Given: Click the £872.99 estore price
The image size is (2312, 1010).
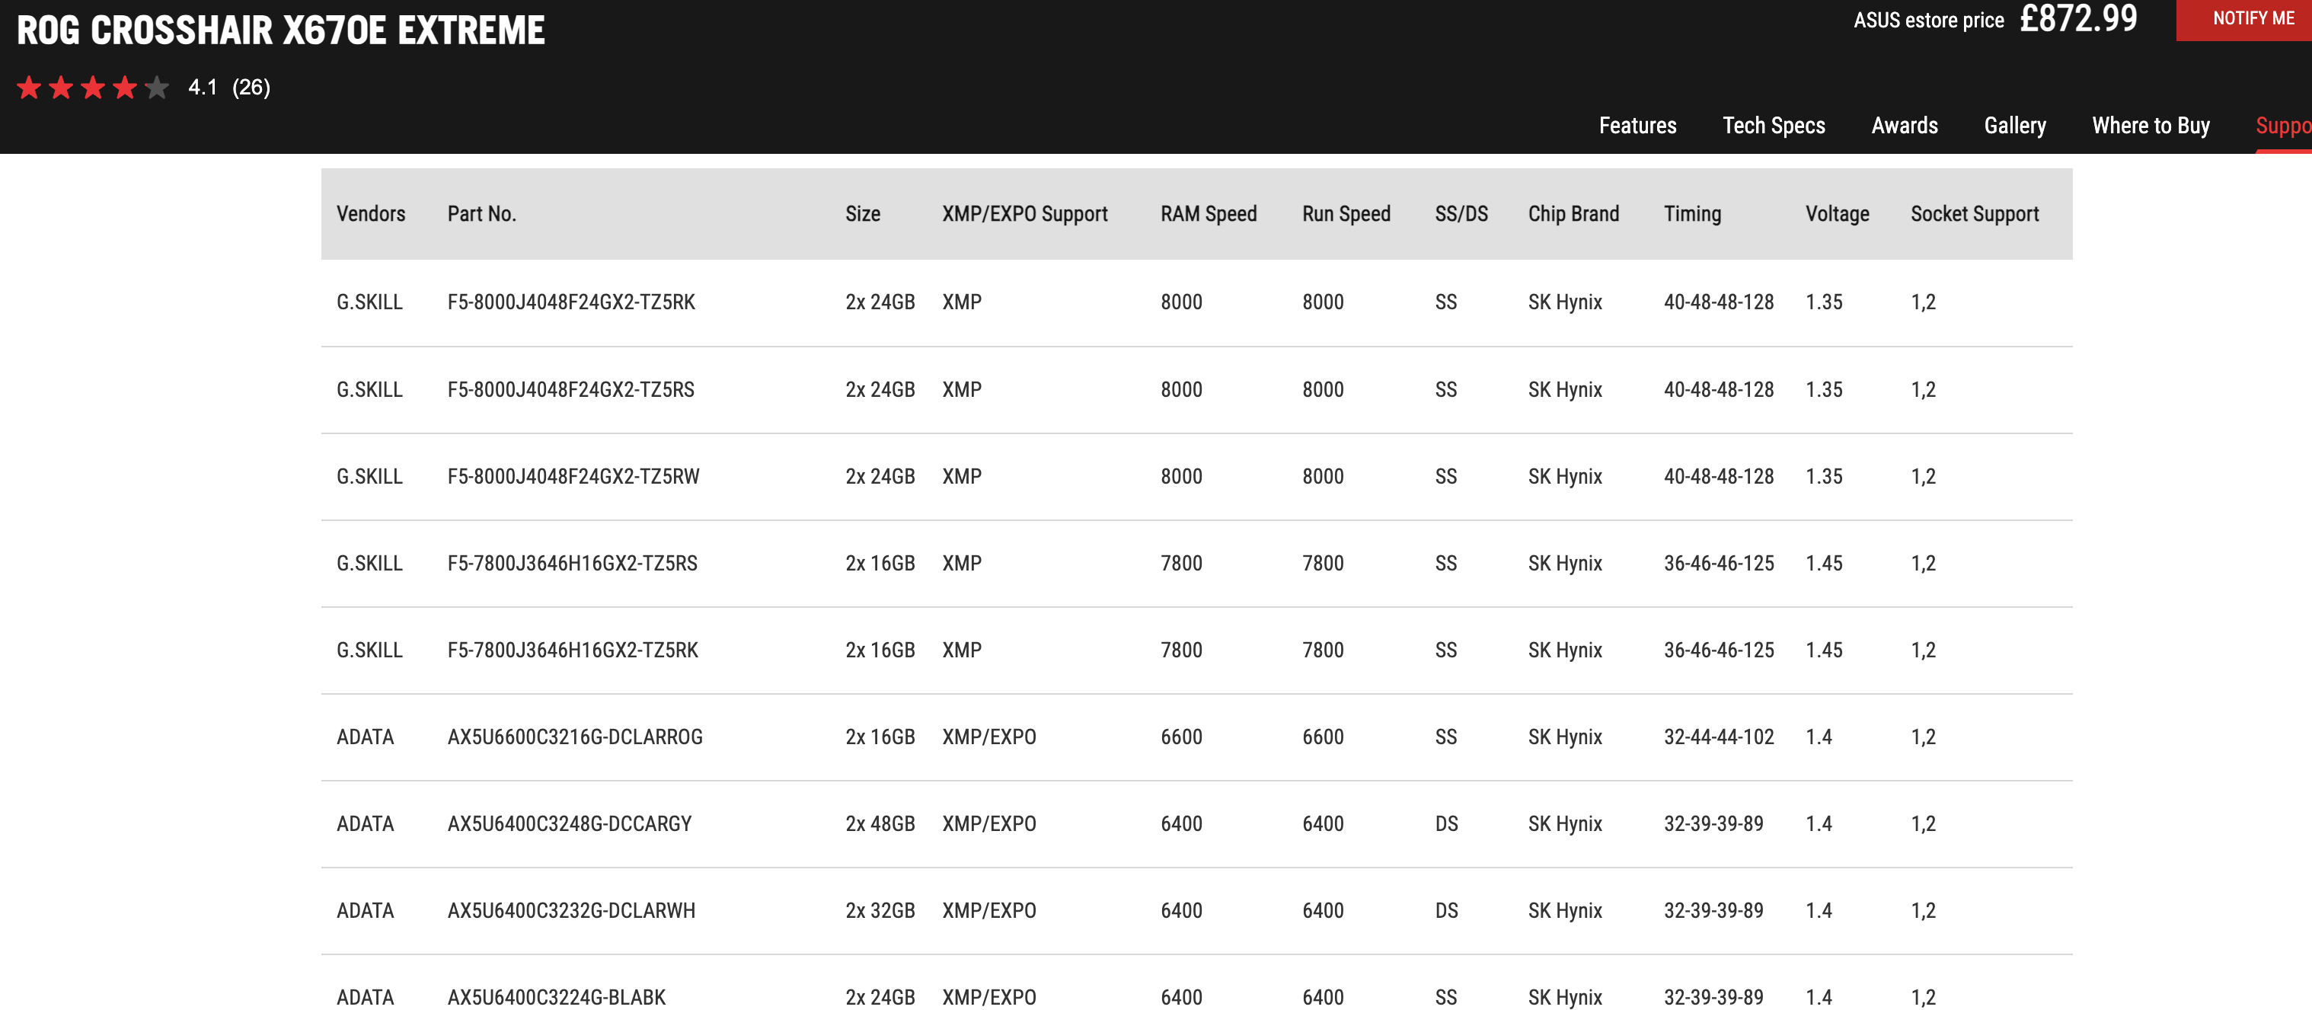Looking at the screenshot, I should click(x=2077, y=18).
